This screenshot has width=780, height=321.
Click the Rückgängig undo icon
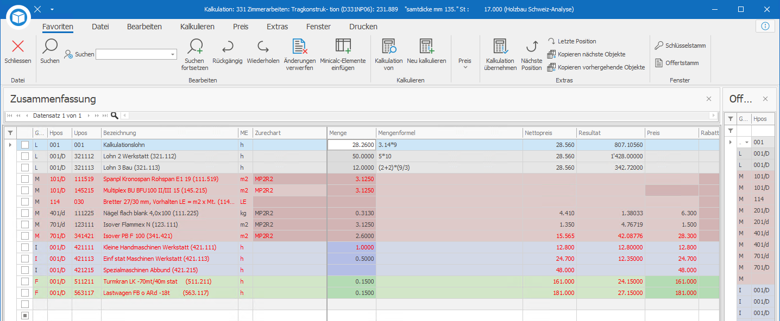click(228, 46)
